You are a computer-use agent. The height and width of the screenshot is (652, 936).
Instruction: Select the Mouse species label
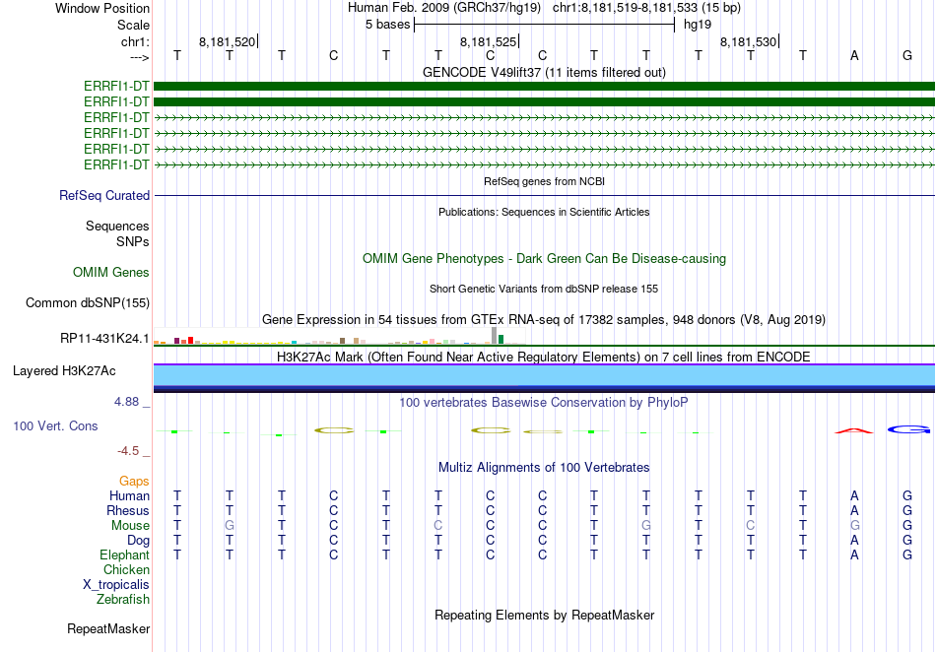(130, 526)
